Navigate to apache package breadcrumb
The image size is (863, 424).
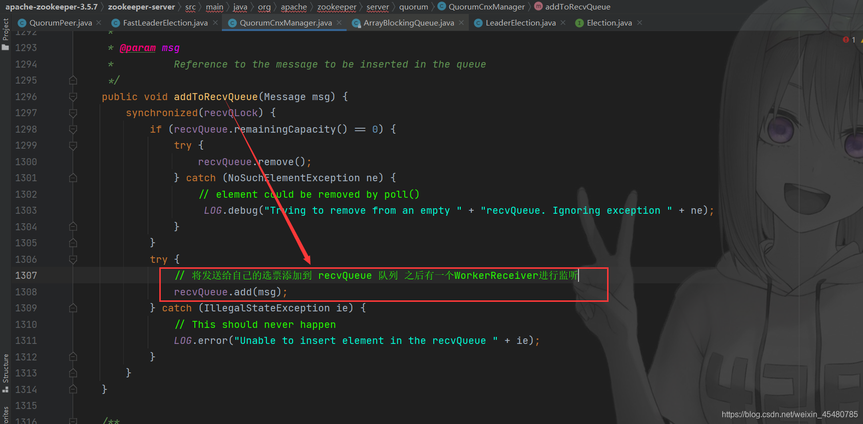(x=294, y=7)
